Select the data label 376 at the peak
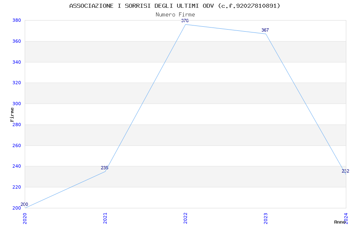The height and width of the screenshot is (226, 350). coord(185,21)
